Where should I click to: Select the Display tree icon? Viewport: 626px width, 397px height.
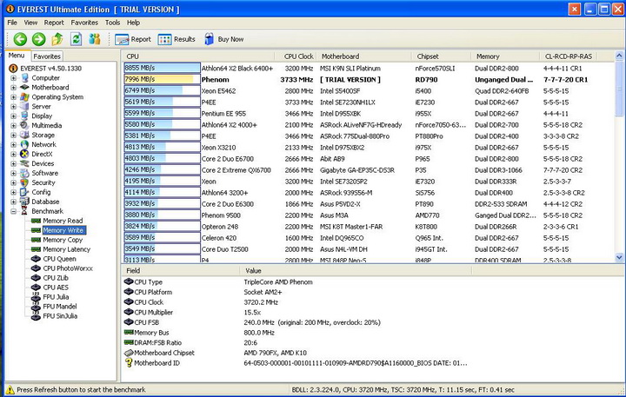coord(24,116)
